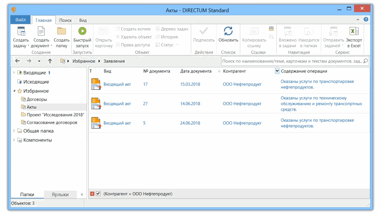Open the Файл menu

[x=21, y=20]
